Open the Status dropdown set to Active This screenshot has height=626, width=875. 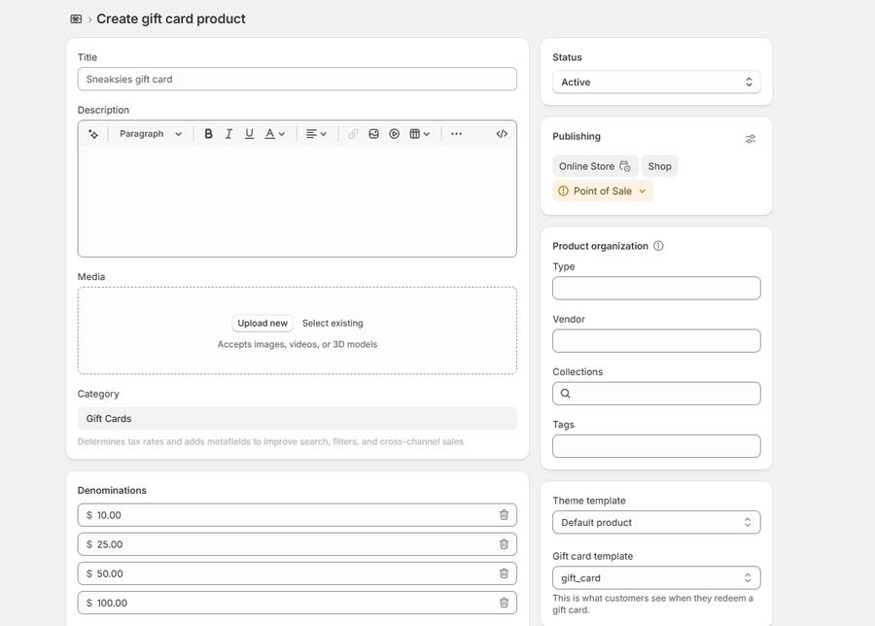pos(656,83)
